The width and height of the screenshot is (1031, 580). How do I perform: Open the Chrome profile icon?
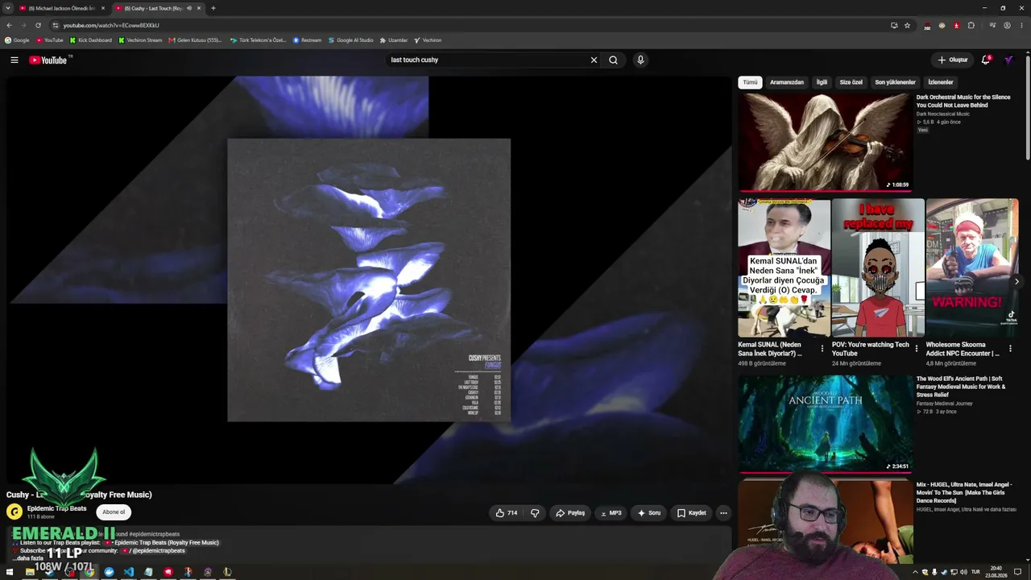pyautogui.click(x=1007, y=25)
